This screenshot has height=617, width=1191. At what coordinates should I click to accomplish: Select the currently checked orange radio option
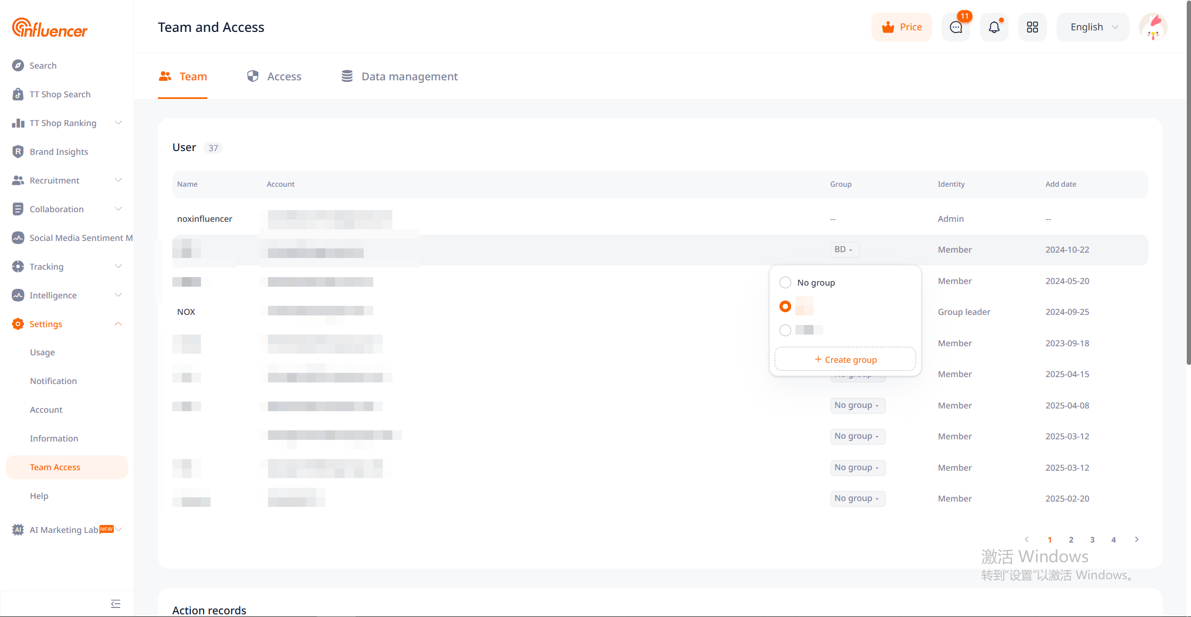(785, 306)
